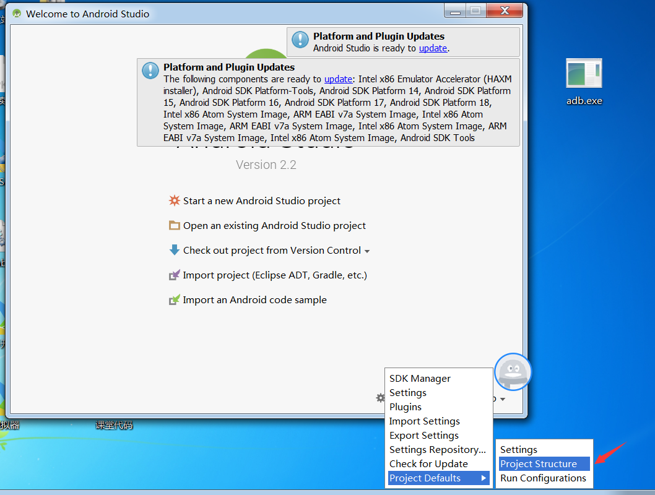The width and height of the screenshot is (655, 495).
Task: Select Project Defaults menu entry
Action: point(438,478)
